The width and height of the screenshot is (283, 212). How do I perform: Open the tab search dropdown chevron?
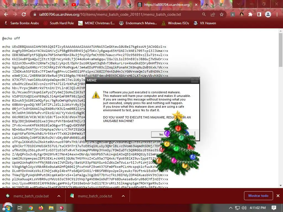[x=239, y=4]
